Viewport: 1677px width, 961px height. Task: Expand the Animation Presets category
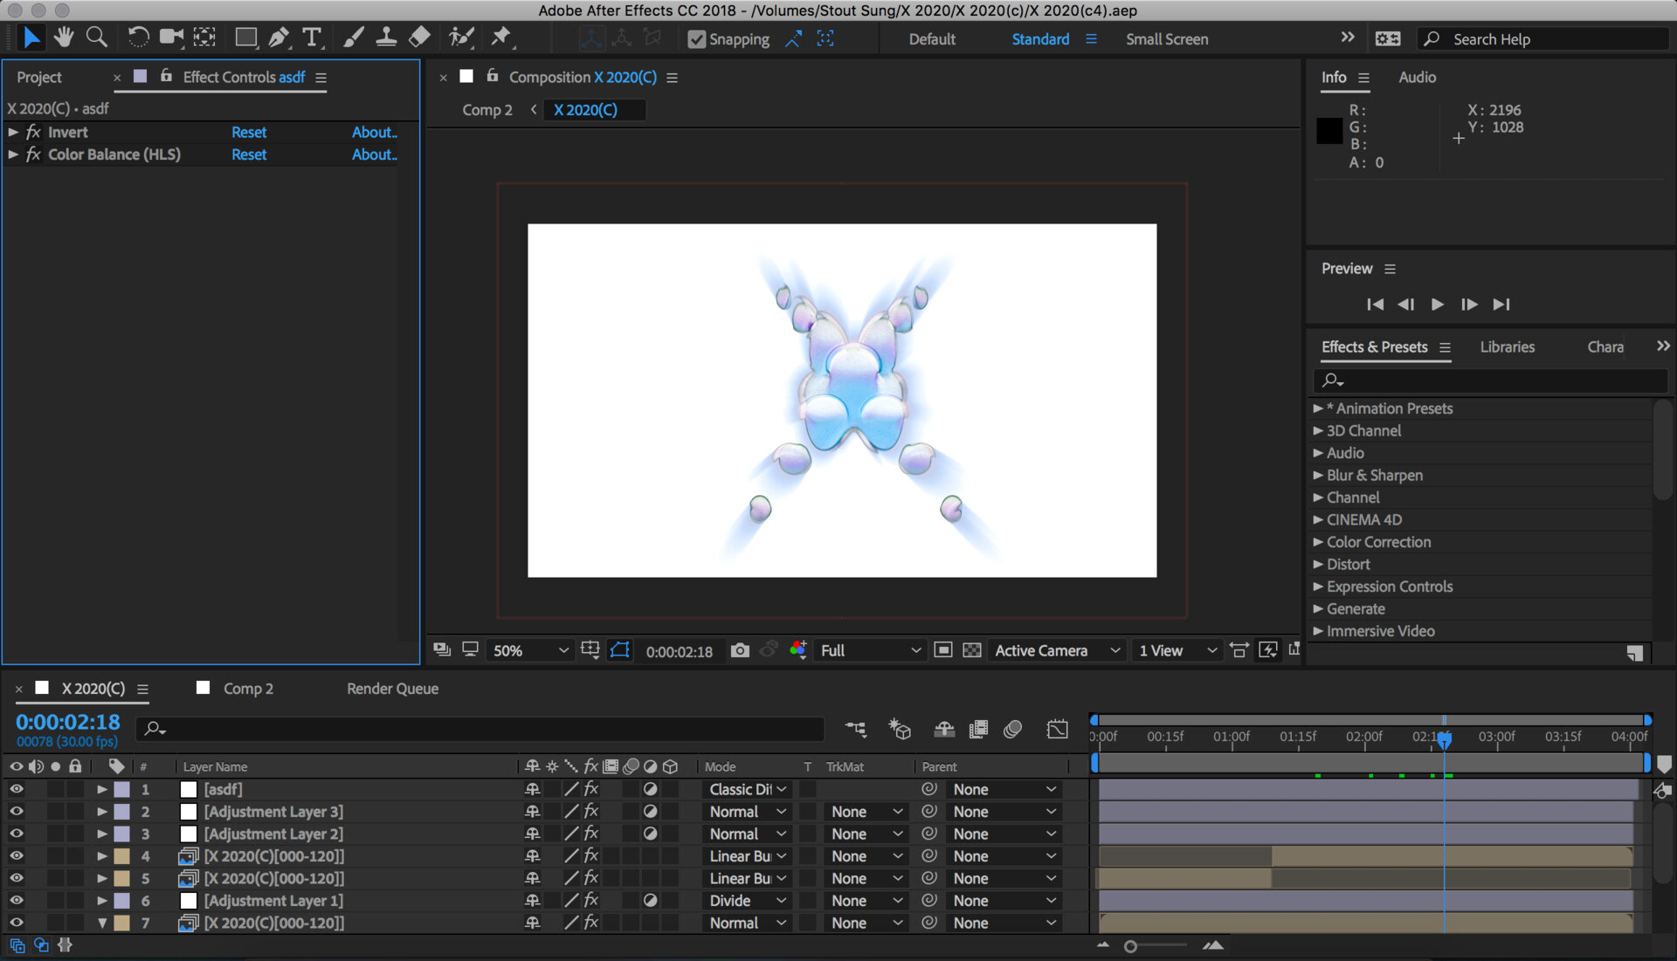tap(1318, 408)
